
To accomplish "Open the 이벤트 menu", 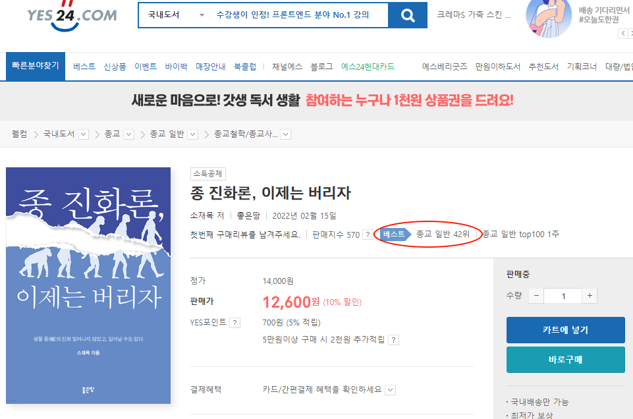I will coord(146,67).
